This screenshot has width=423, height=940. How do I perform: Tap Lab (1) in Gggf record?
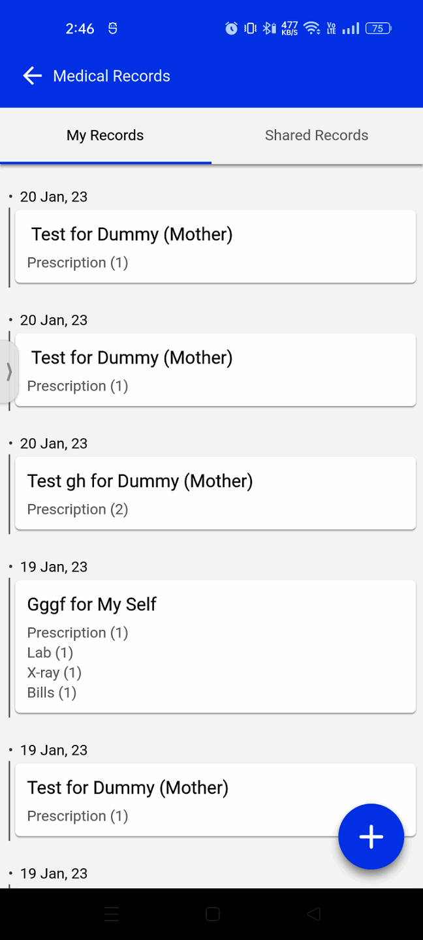click(x=50, y=653)
